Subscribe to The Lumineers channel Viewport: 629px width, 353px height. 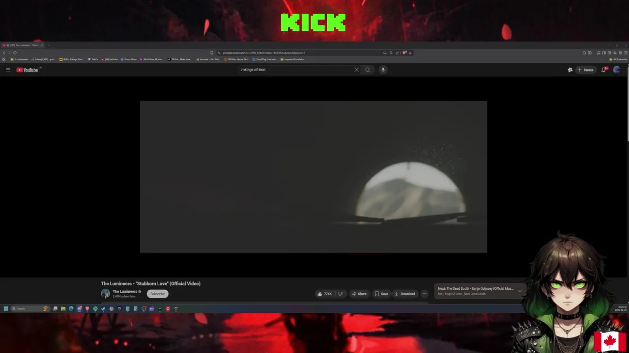157,294
